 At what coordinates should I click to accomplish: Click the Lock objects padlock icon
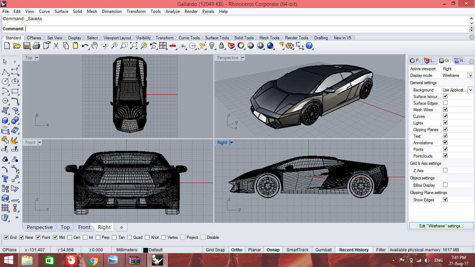pos(222,46)
